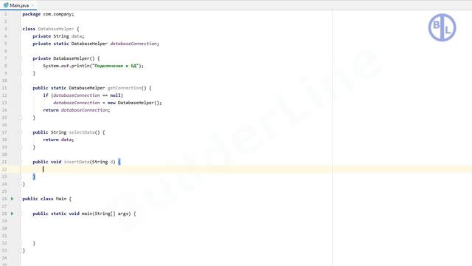Click the getConnection method name
Image resolution: width=472 pixels, height=266 pixels.
click(125, 88)
